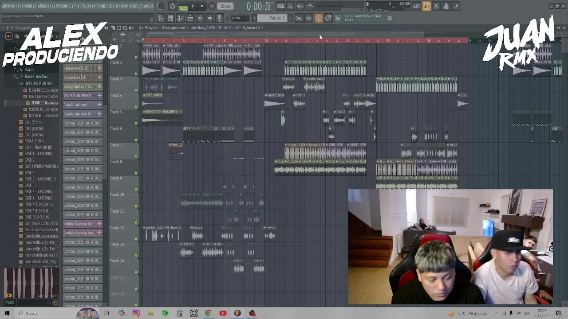Click the Windows Start button
The image size is (568, 319).
pos(7,313)
